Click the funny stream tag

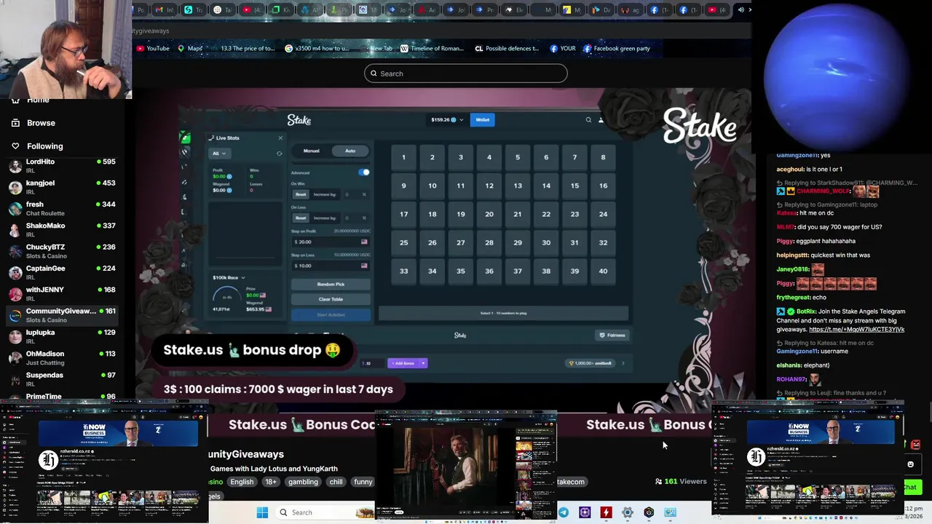point(363,482)
